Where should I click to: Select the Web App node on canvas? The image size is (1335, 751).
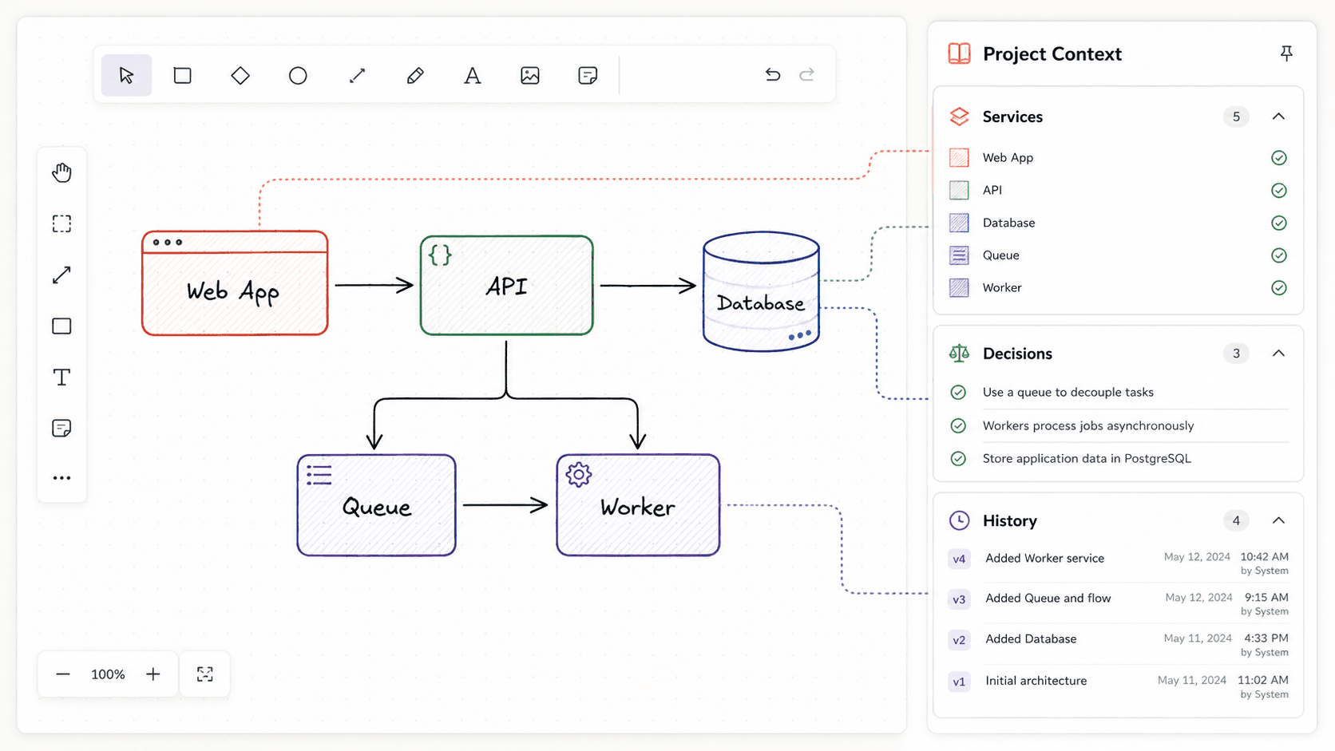[x=235, y=283]
